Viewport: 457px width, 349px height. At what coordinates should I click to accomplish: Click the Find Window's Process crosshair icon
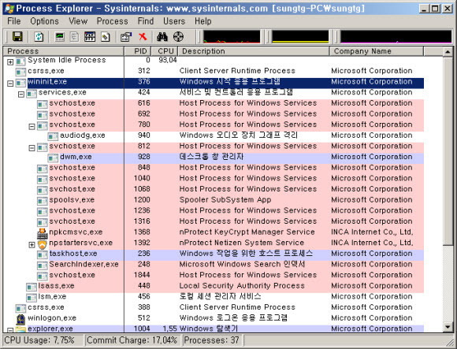click(178, 37)
